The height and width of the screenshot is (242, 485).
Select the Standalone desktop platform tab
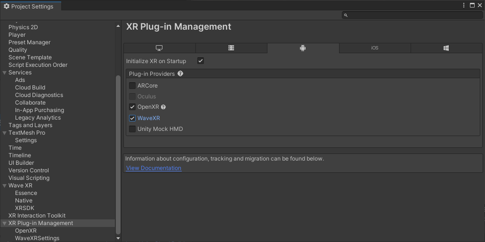159,48
